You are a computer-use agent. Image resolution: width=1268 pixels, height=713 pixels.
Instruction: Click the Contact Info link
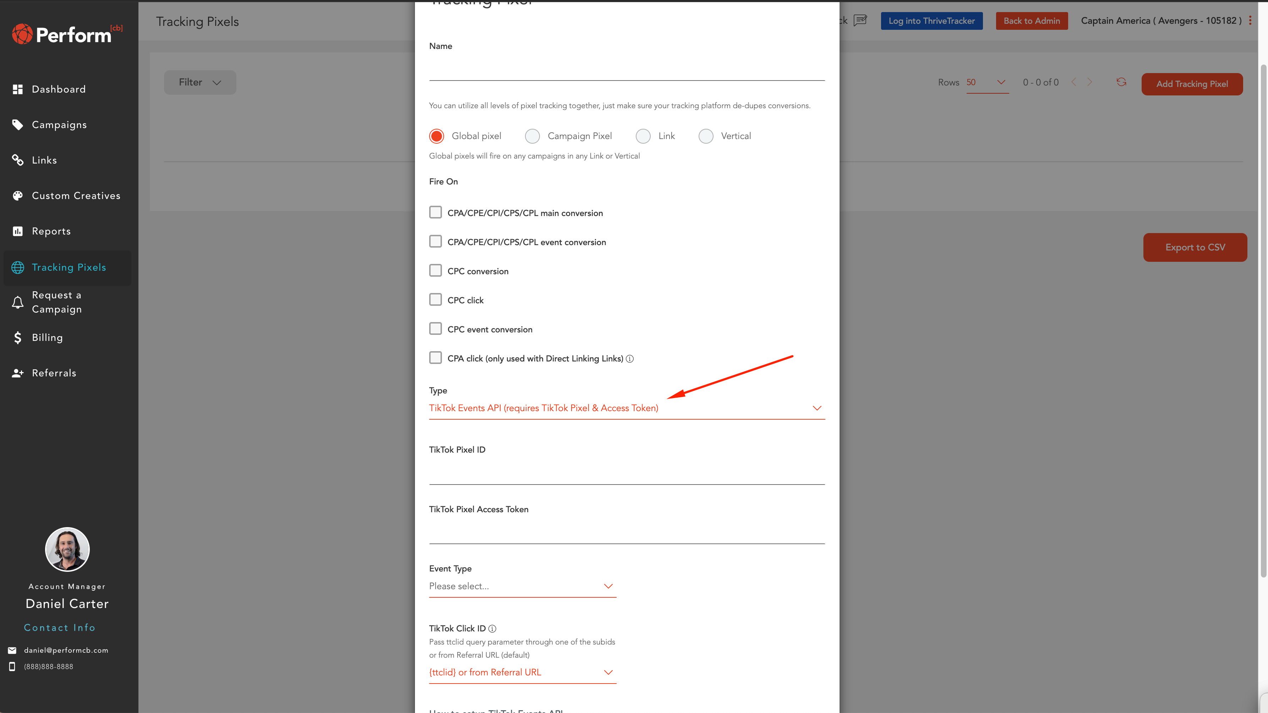60,628
